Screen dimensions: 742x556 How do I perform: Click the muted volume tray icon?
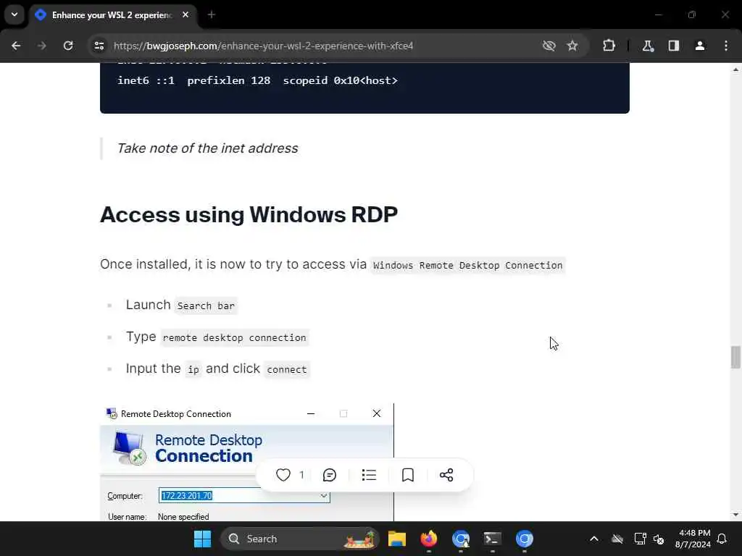[659, 539]
